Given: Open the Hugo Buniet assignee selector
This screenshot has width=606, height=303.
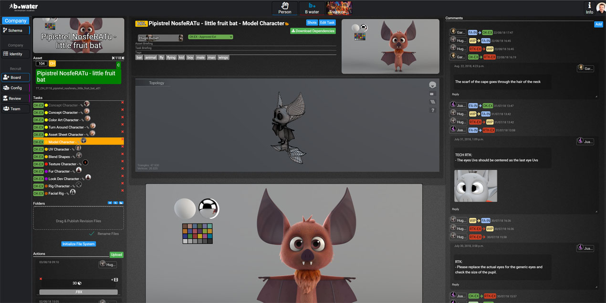Looking at the screenshot, I should coord(160,38).
